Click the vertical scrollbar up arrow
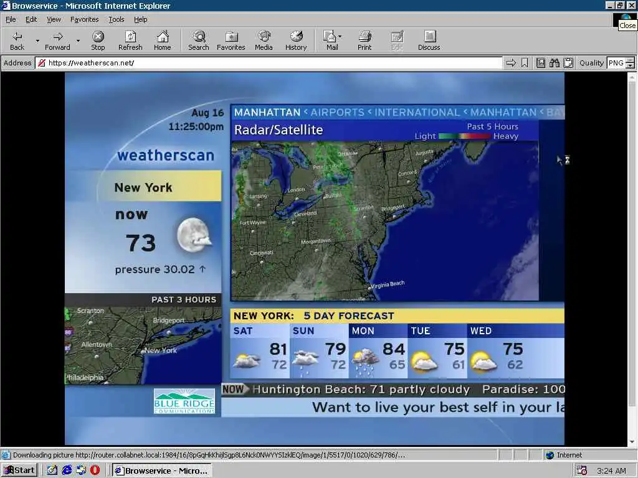This screenshot has width=638, height=478. click(632, 77)
